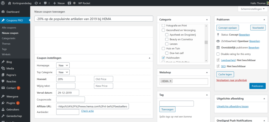Expand the Scherminstellingen panel
The width and height of the screenshot is (269, 122).
(x=253, y=9)
